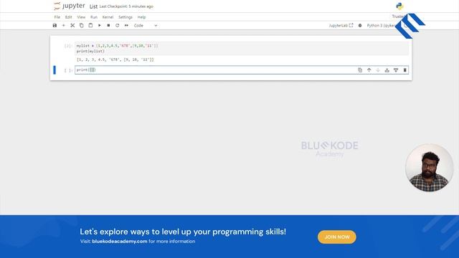Open the Edit menu

point(69,17)
